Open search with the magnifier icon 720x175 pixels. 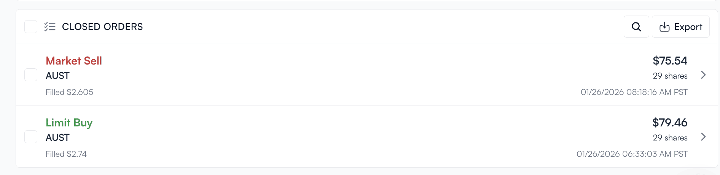(636, 27)
